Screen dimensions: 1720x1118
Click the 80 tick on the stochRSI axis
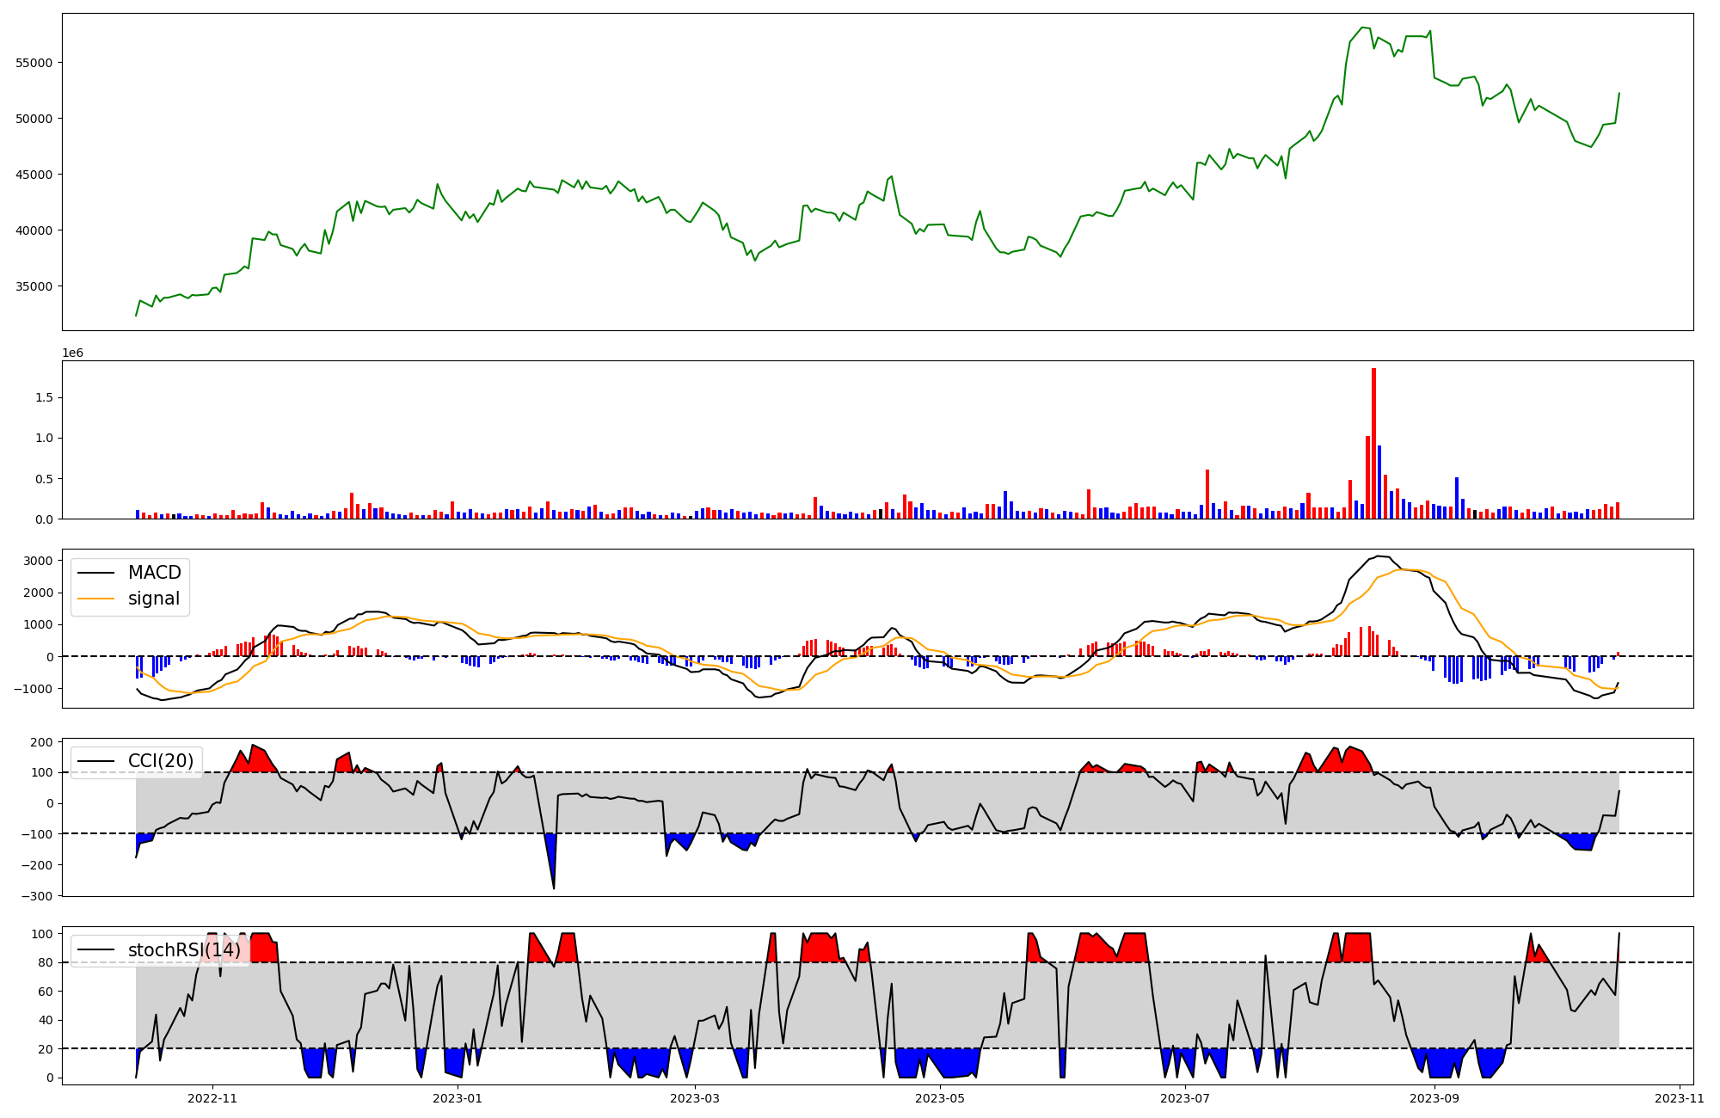pos(45,962)
